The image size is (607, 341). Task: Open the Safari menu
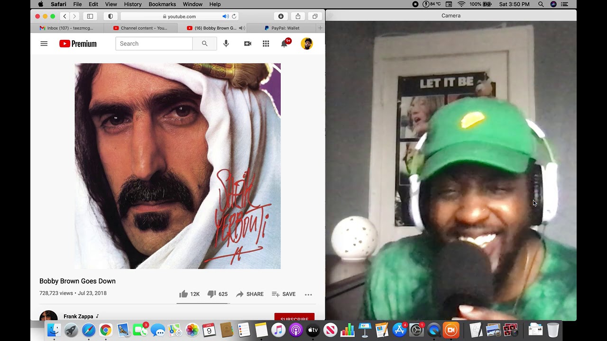[x=58, y=4]
